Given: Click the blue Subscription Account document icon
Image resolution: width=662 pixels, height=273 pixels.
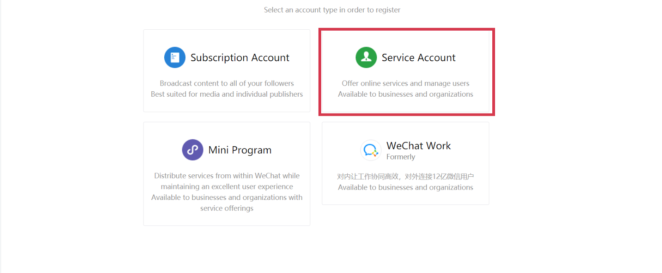Looking at the screenshot, I should [x=175, y=57].
